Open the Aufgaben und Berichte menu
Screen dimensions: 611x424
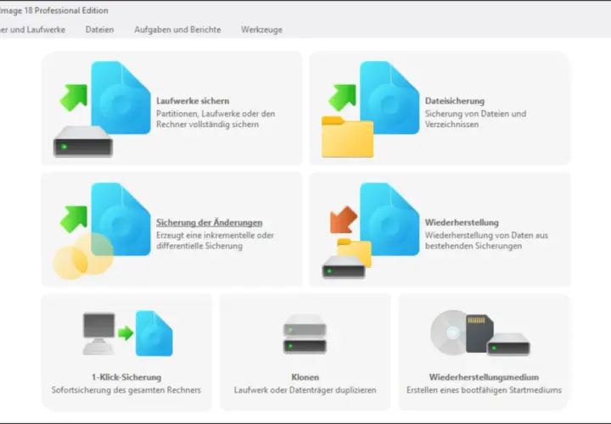[177, 30]
